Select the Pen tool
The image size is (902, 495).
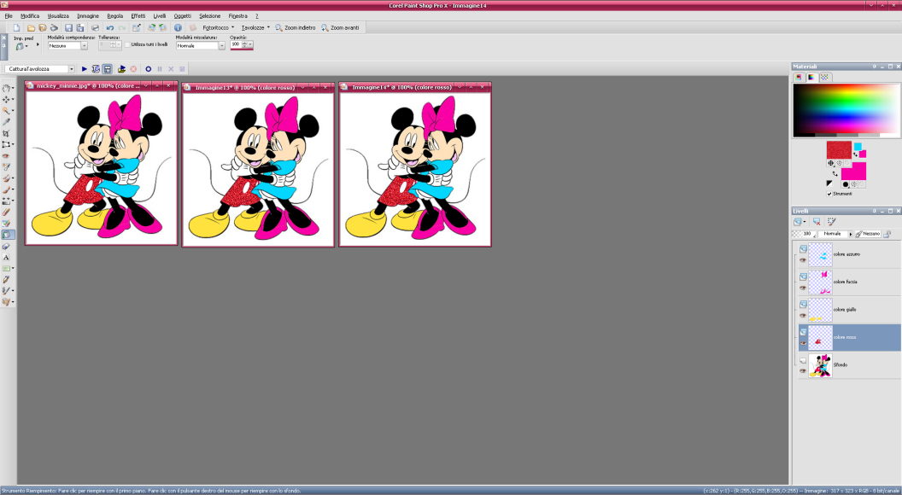[x=6, y=279]
